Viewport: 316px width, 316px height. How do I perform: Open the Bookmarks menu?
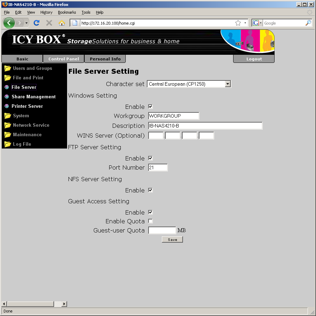[x=67, y=12]
